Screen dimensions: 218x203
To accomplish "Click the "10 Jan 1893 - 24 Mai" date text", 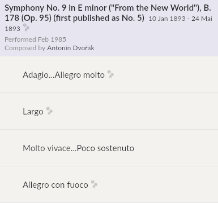I will [180, 19].
